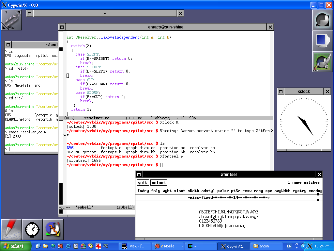This screenshot has height=251, width=334.
Task: Expand hidden system tray icons
Action: click(x=303, y=246)
